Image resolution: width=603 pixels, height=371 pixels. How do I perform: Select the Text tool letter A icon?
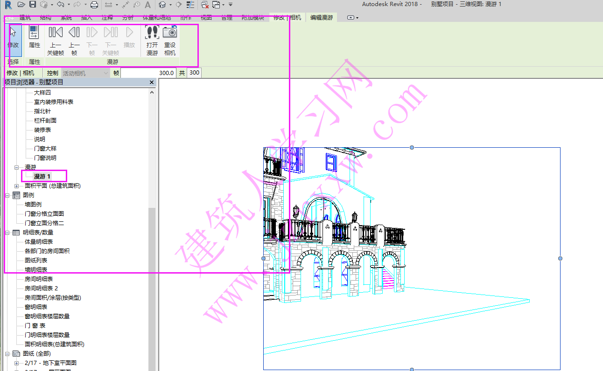pyautogui.click(x=148, y=5)
